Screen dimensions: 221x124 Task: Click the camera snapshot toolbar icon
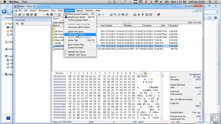147,14
